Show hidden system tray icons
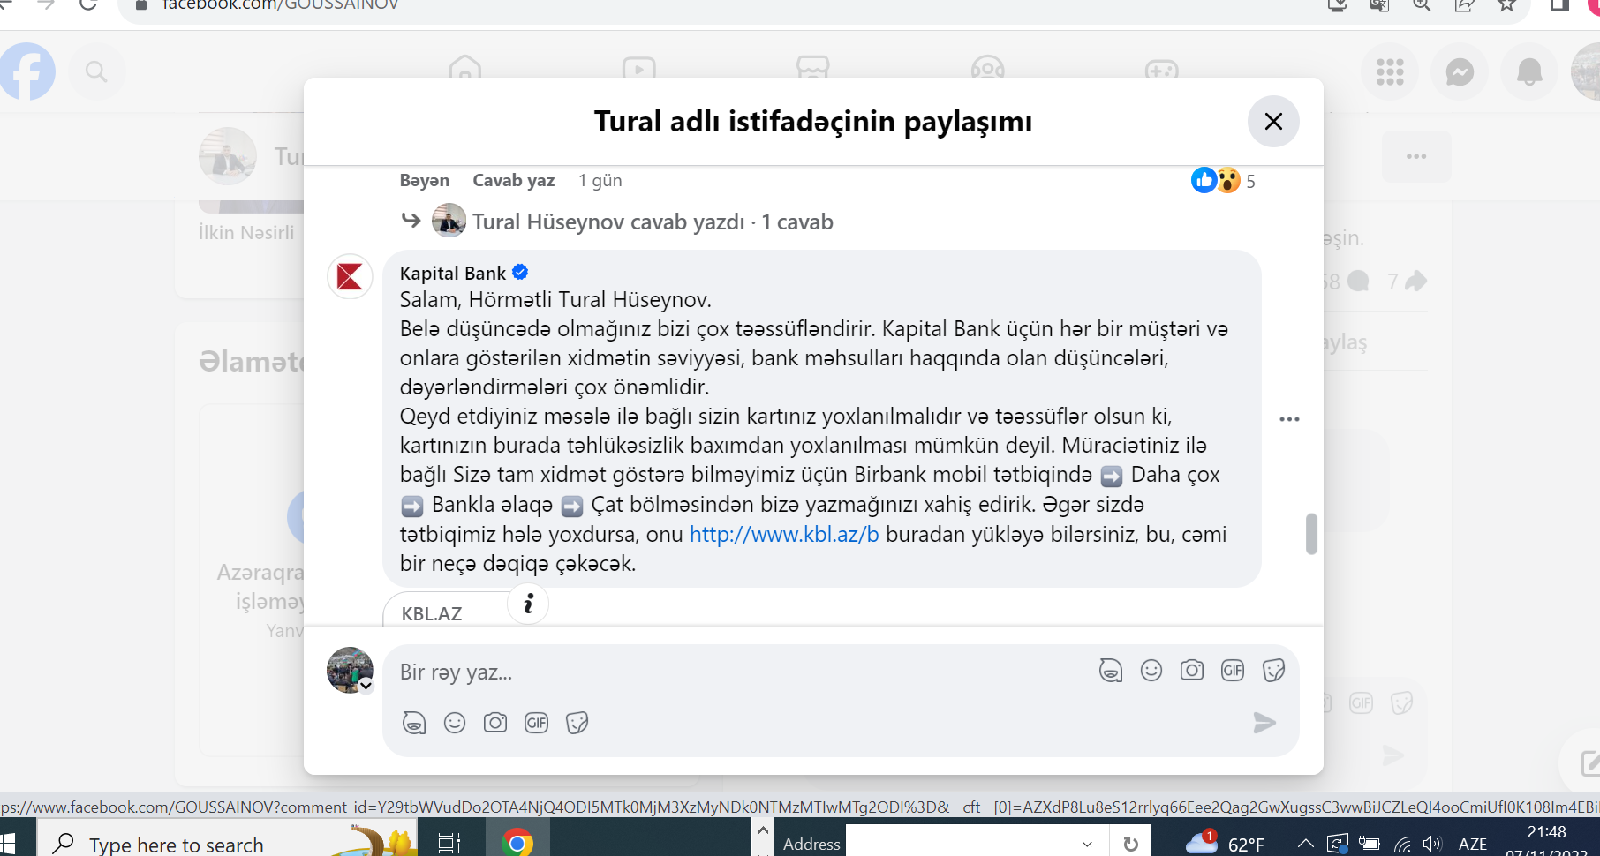 pos(1306,844)
